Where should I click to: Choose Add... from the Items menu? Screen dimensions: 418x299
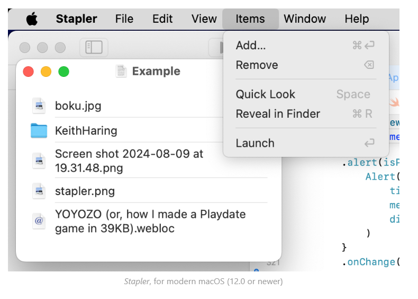point(251,46)
